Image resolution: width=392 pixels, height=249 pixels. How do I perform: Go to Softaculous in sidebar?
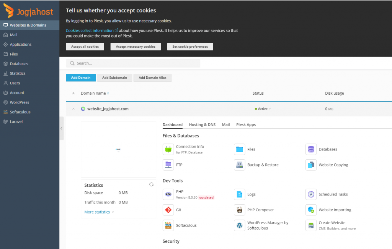[29, 112]
